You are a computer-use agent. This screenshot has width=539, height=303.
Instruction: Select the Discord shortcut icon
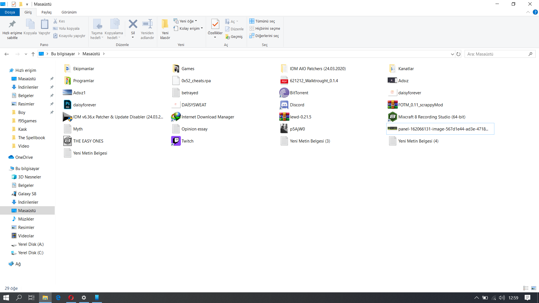(x=284, y=105)
